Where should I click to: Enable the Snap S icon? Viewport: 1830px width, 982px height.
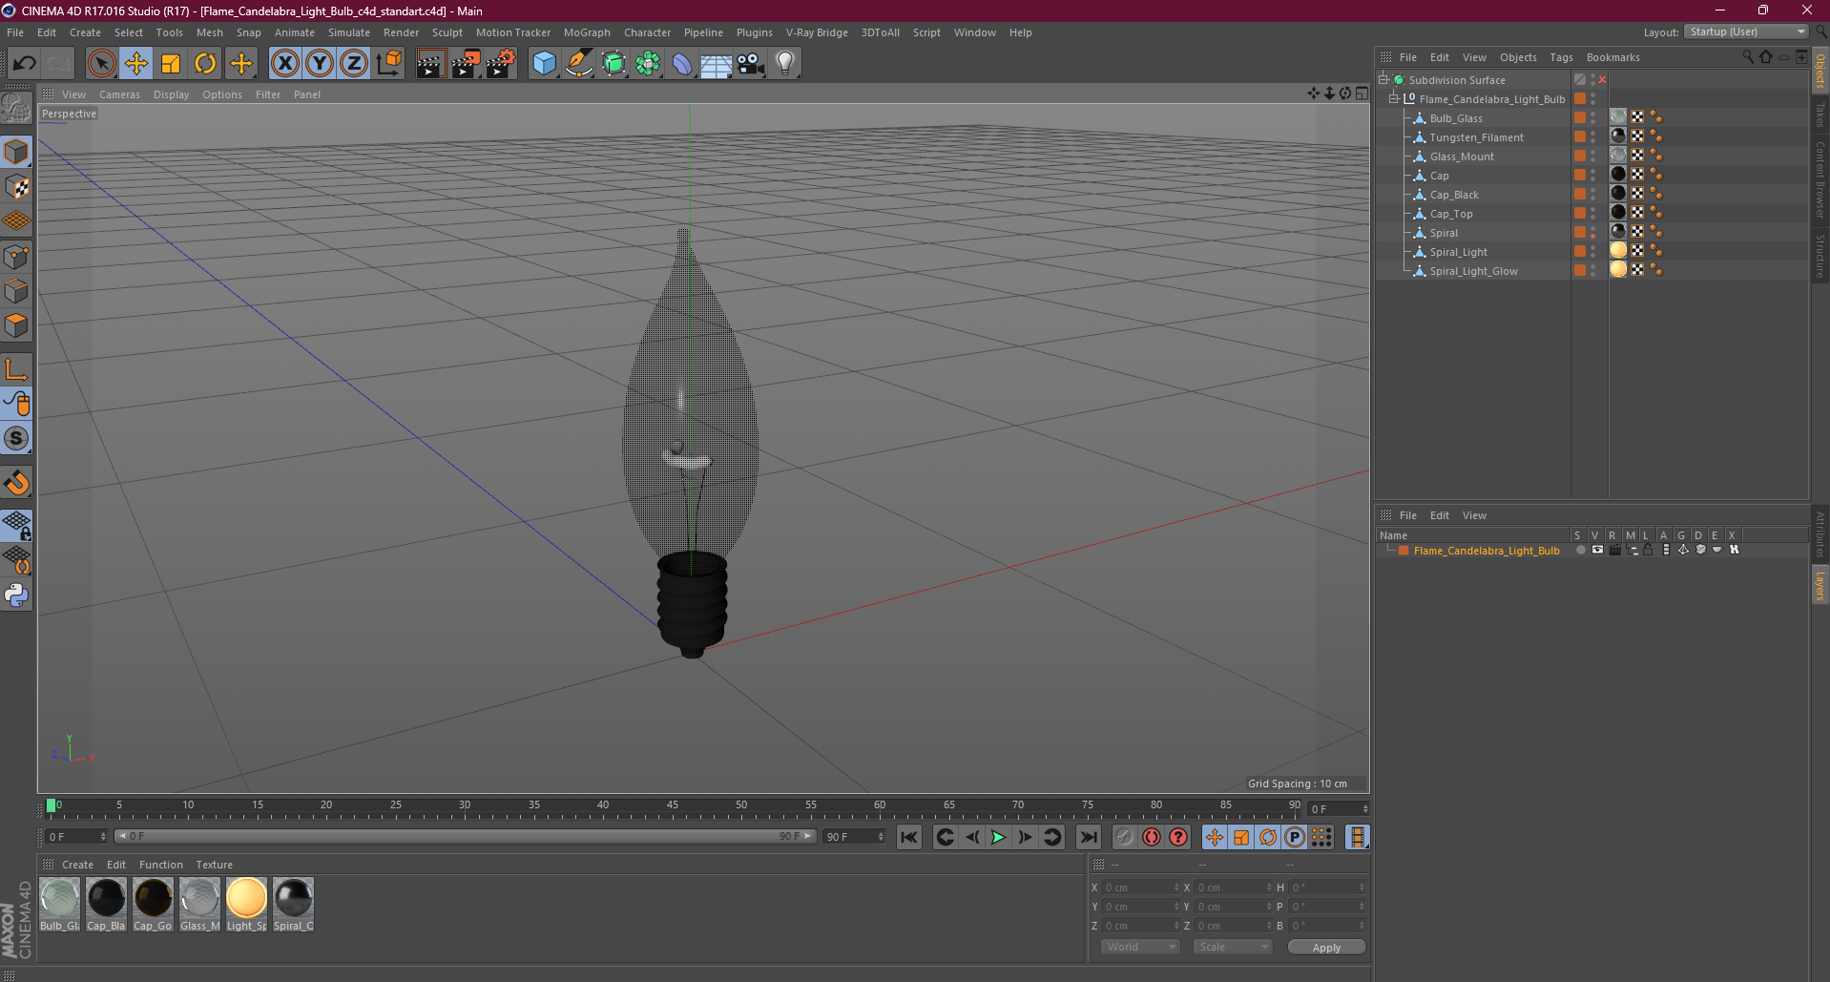(17, 439)
